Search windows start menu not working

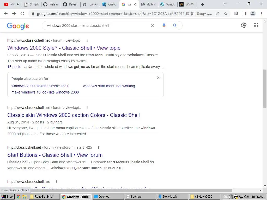109,86
